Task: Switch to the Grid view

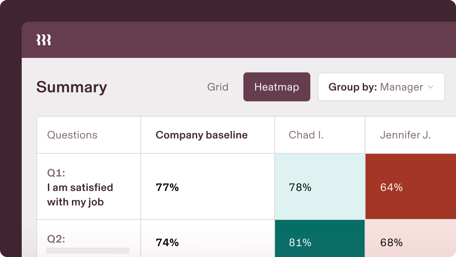Action: pyautogui.click(x=218, y=87)
